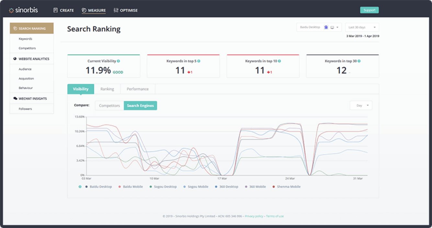This screenshot has height=228, width=432.
Task: Select Competitors comparison toggle
Action: click(109, 106)
